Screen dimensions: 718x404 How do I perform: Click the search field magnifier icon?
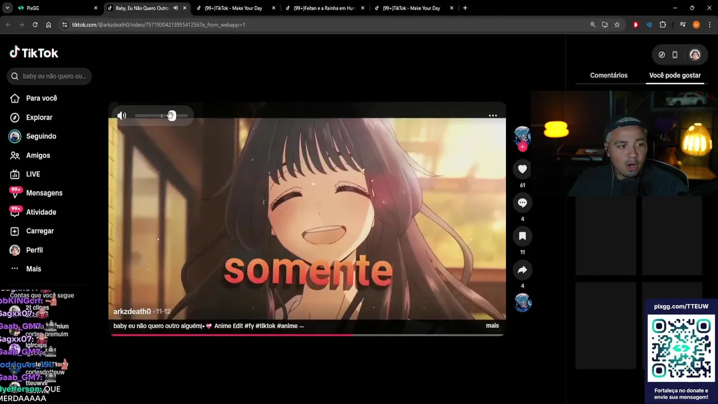tap(15, 76)
